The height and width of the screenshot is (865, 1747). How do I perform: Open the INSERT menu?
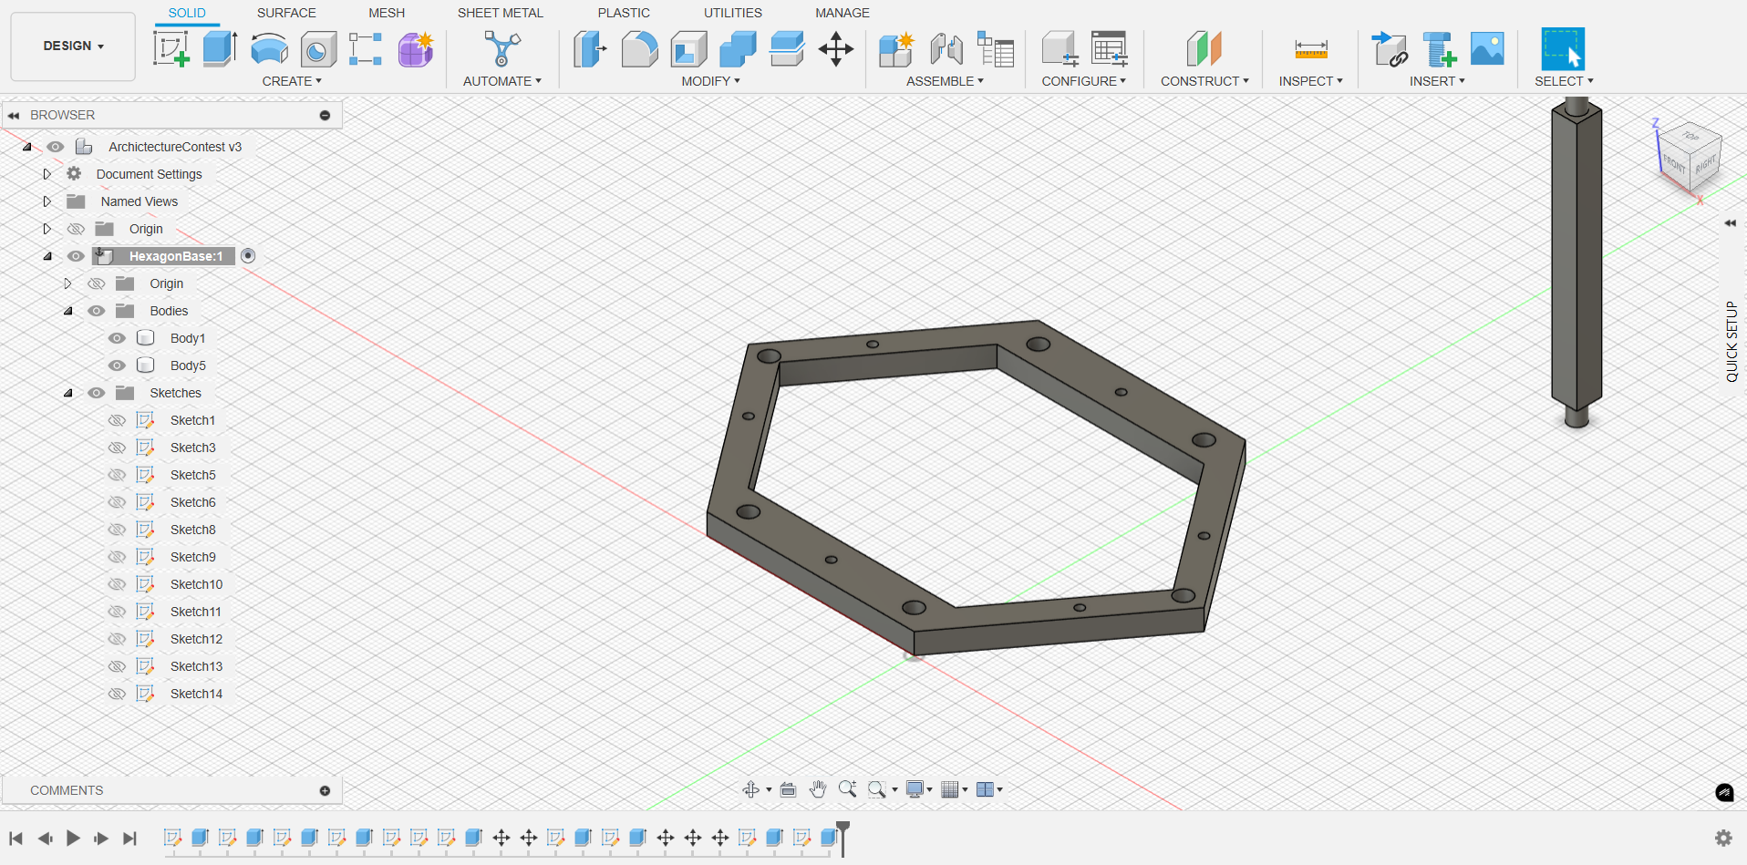tap(1437, 81)
